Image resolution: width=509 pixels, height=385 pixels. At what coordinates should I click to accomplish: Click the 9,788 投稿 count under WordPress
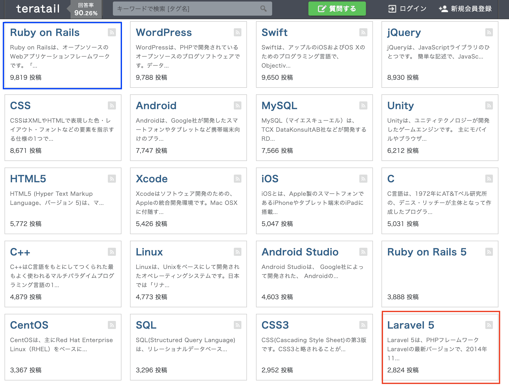[151, 77]
